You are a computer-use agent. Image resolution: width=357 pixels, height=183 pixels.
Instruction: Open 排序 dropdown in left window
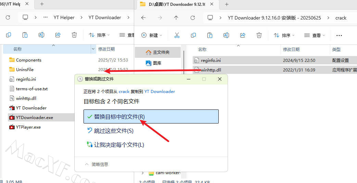(99, 35)
